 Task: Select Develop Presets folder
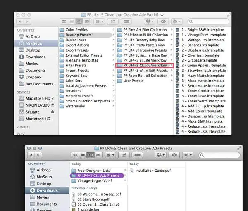(86, 35)
